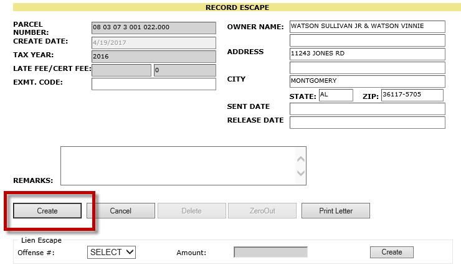Click the Sent Date input field
The image size is (461, 280).
point(368,109)
